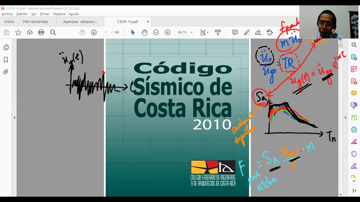This screenshot has width=360, height=202.
Task: Open Archivo menu
Action: click(x=7, y=14)
